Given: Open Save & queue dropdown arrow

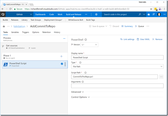Looking at the screenshot, I should (106, 26).
